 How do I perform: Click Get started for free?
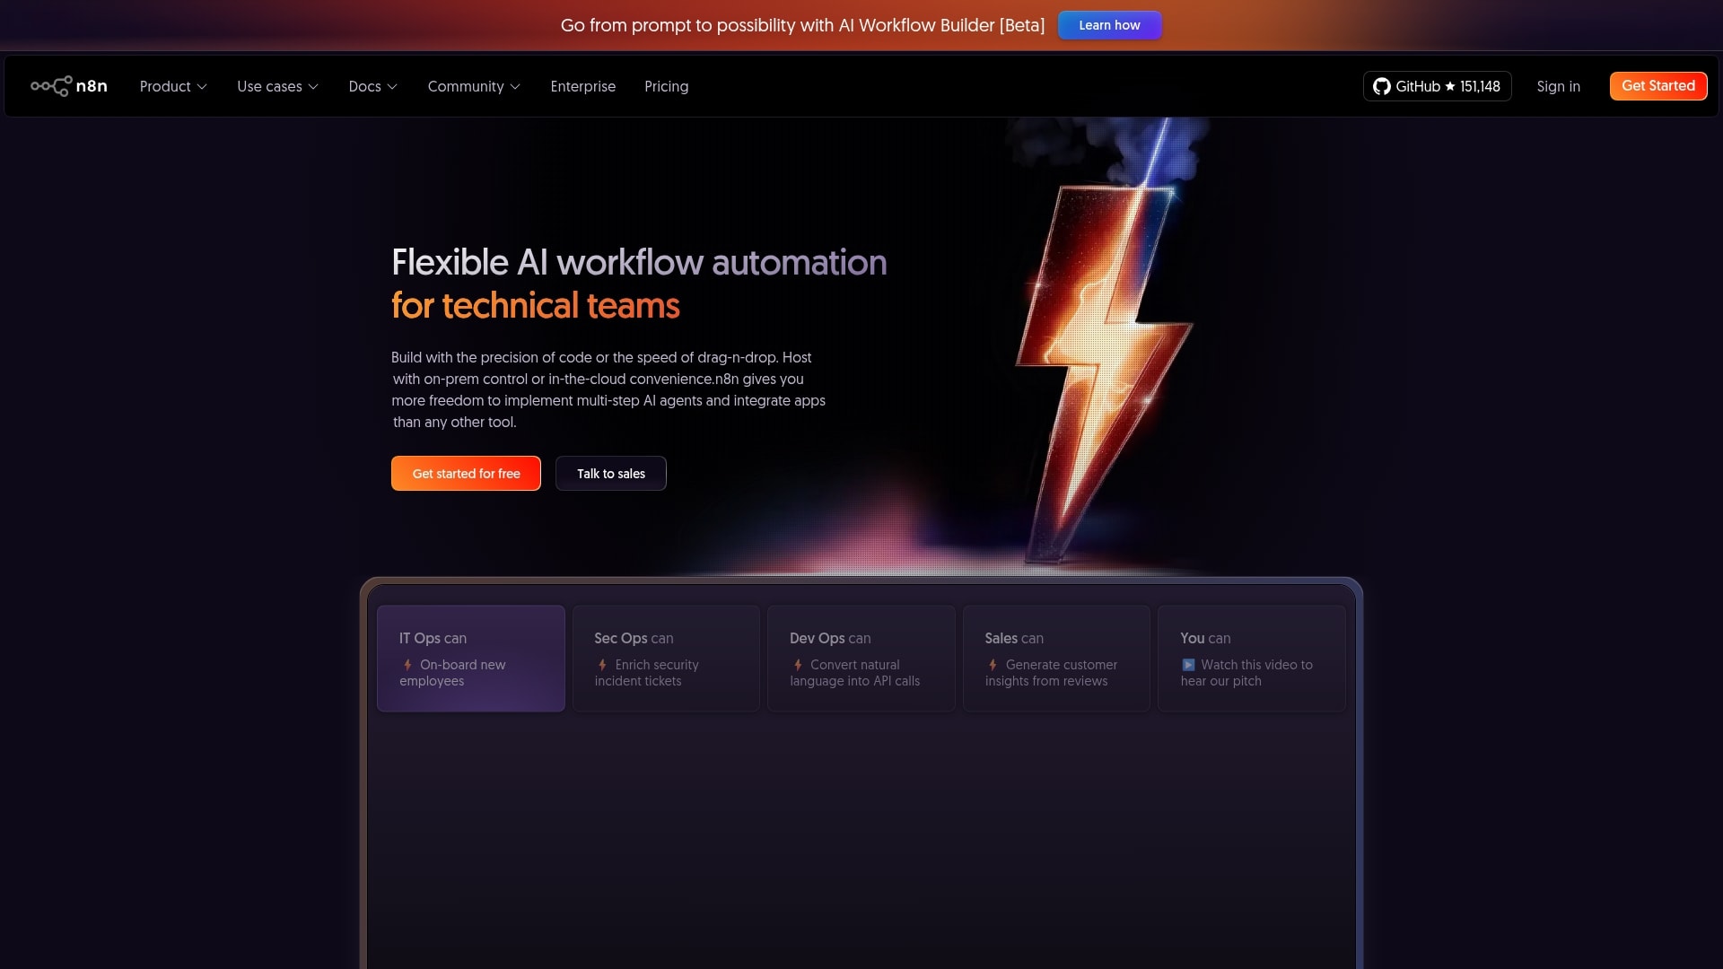pos(466,474)
